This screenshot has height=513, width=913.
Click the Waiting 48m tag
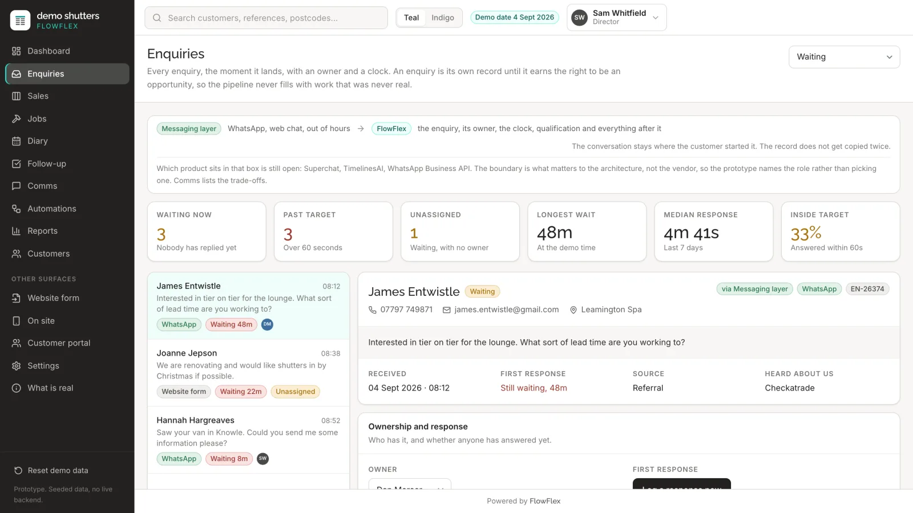pyautogui.click(x=231, y=325)
